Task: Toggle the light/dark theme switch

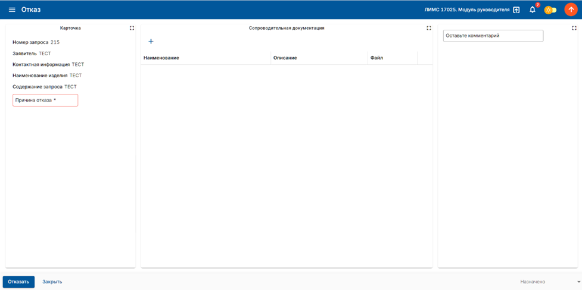Action: pos(550,10)
